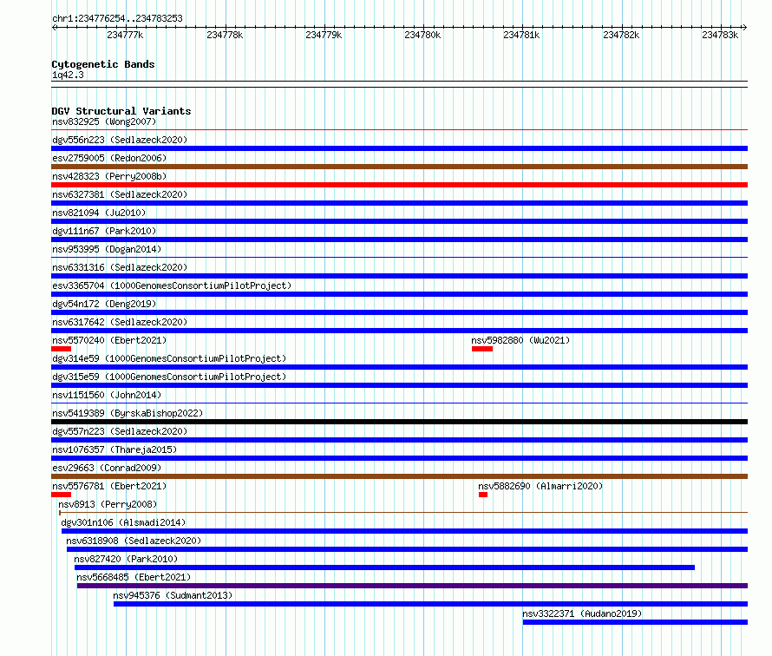The width and height of the screenshot is (772, 656).
Task: Click the 234779k ruler tick label
Action: click(x=324, y=35)
